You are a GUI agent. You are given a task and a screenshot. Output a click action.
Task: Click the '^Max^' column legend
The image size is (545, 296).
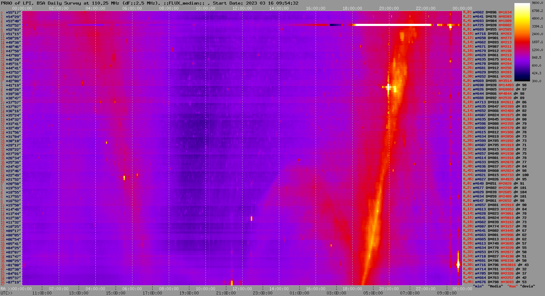[512, 286]
